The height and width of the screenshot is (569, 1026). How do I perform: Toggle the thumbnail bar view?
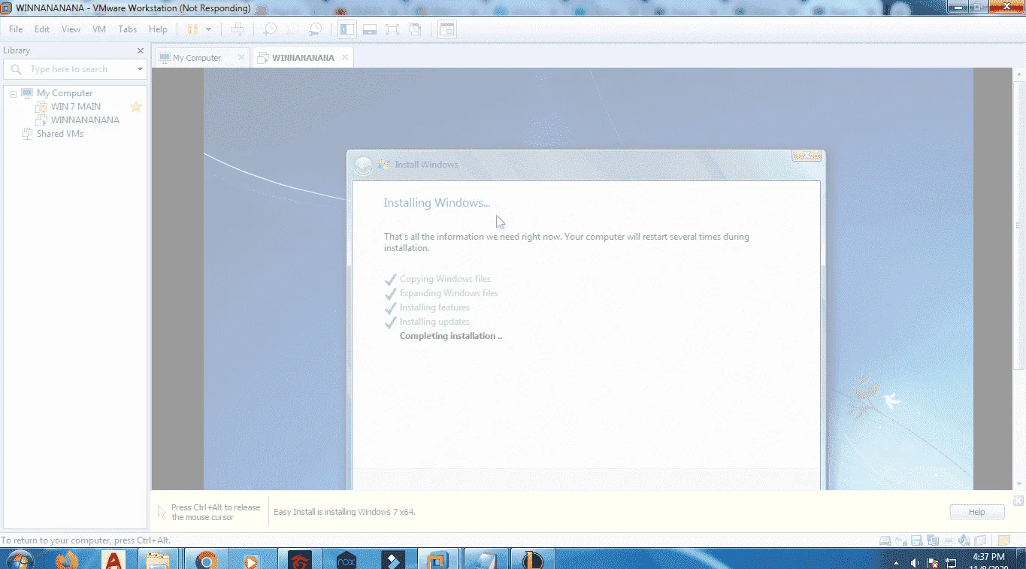coord(369,29)
